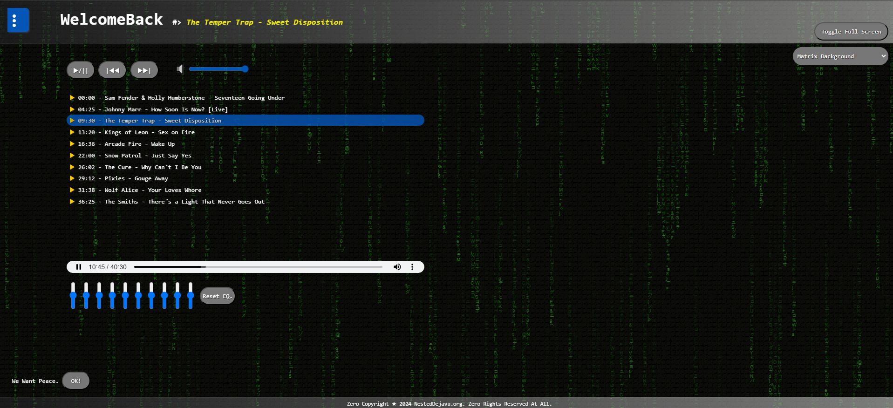Image resolution: width=893 pixels, height=408 pixels.
Task: Open the Matrix Background dropdown
Action: [x=840, y=56]
